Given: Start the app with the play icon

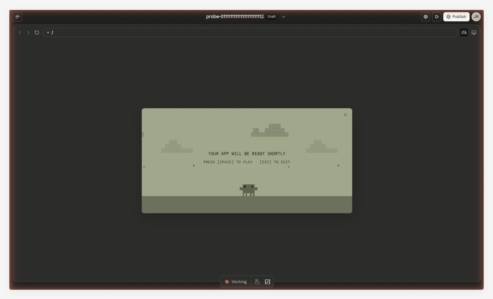Looking at the screenshot, I should (437, 17).
